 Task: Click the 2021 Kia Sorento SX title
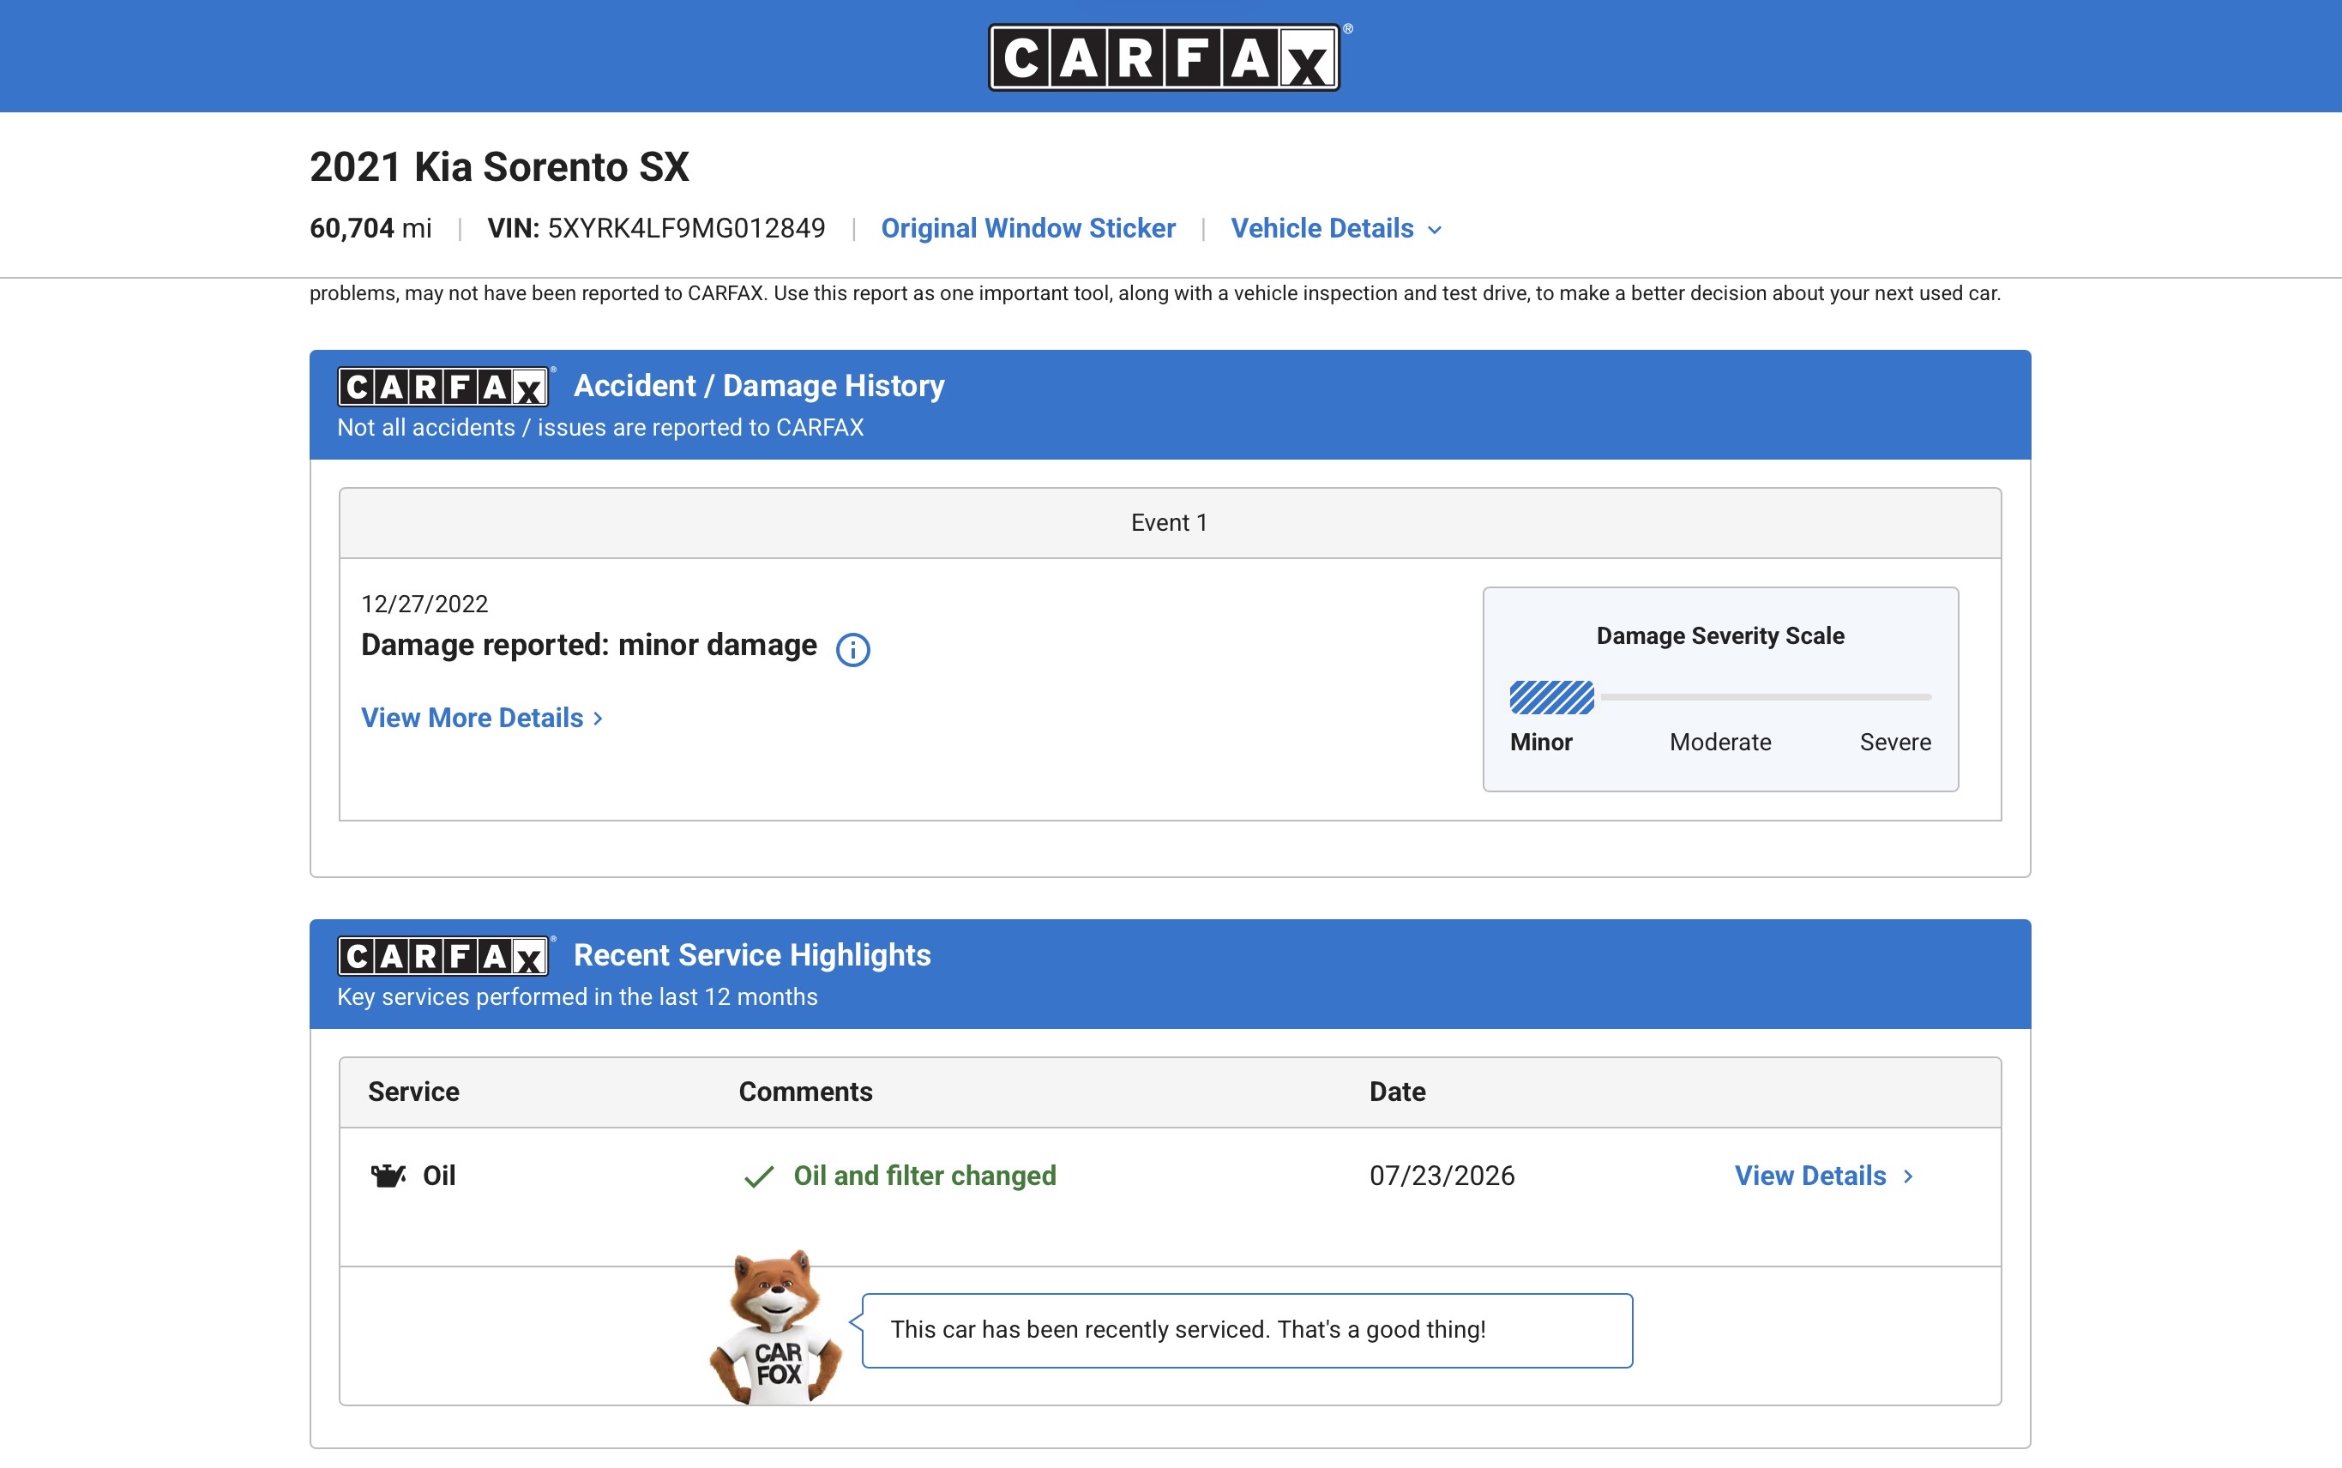coord(499,167)
